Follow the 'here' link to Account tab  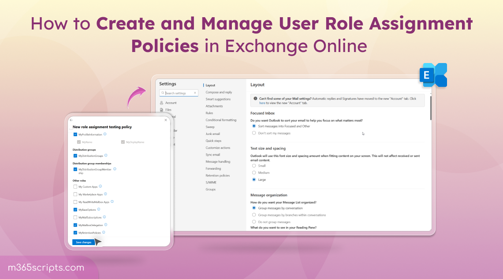click(x=262, y=103)
